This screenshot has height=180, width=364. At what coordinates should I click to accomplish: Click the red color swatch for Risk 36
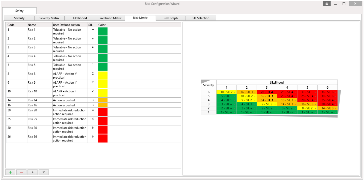tap(103, 138)
